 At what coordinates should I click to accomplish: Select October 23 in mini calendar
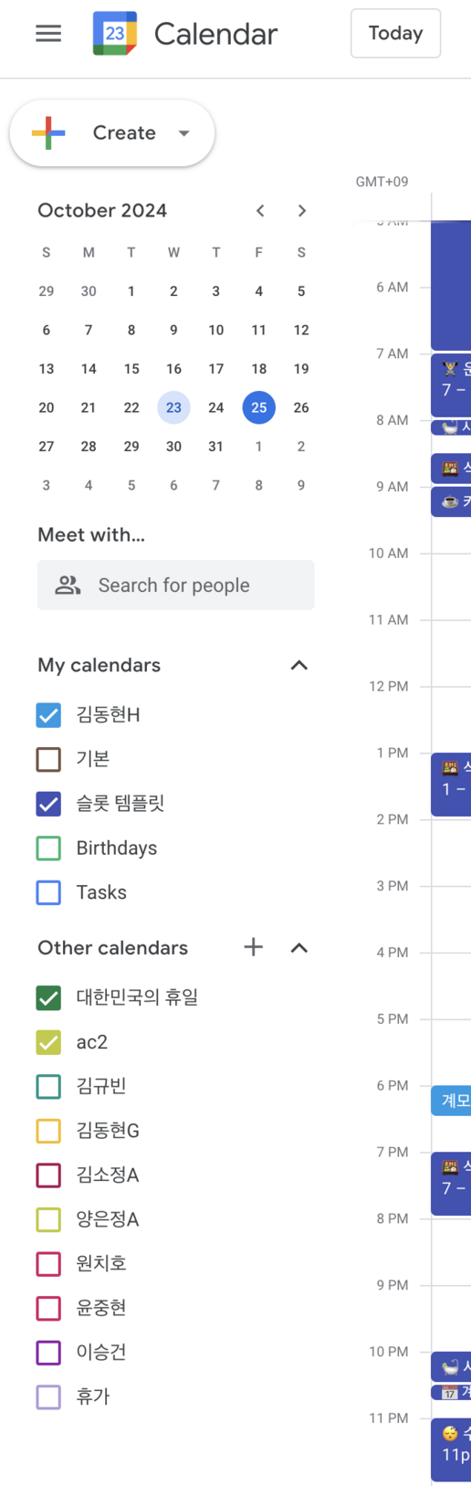click(173, 407)
